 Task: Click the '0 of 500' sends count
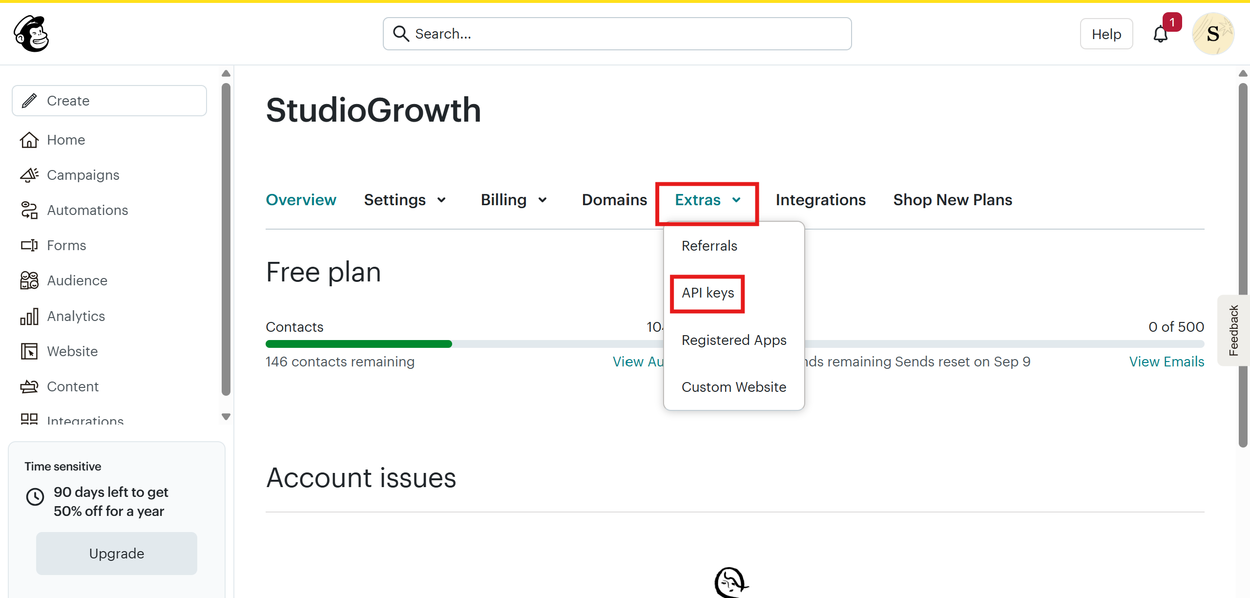tap(1176, 327)
